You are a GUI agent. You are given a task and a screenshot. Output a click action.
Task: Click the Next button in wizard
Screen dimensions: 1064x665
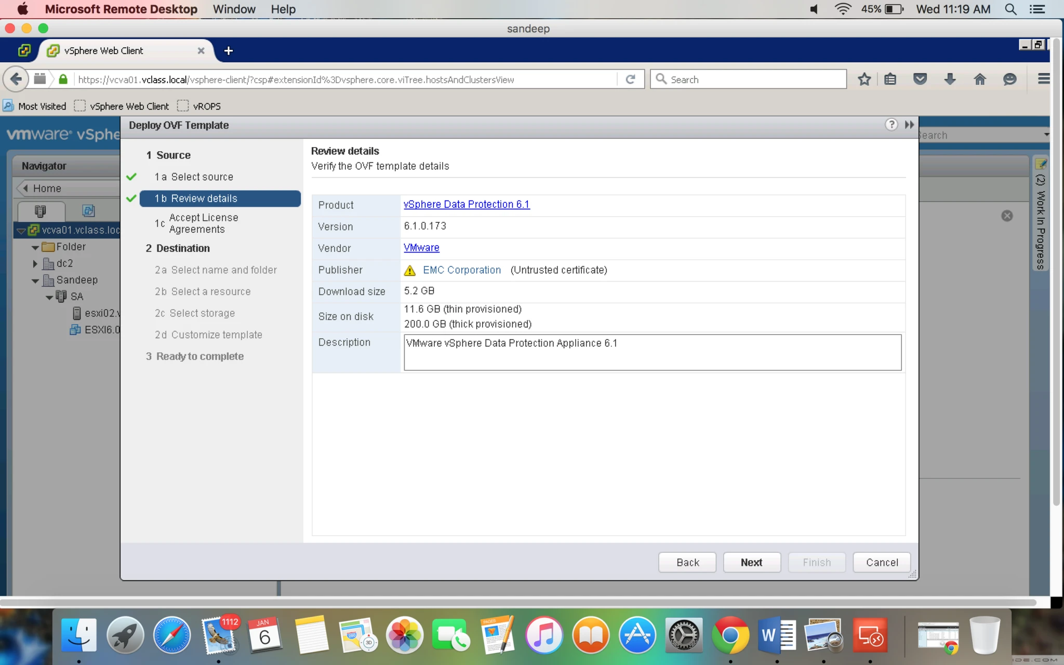pos(751,562)
